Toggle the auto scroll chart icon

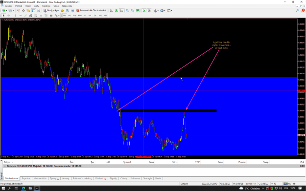pyautogui.click(x=144, y=11)
